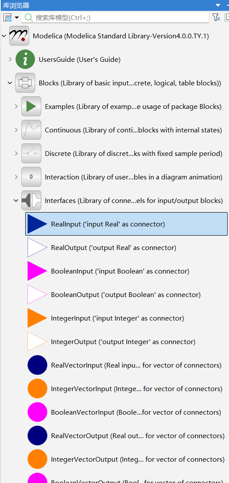The image size is (229, 483).
Task: Expand the Discrete library chevron
Action: coord(16,153)
